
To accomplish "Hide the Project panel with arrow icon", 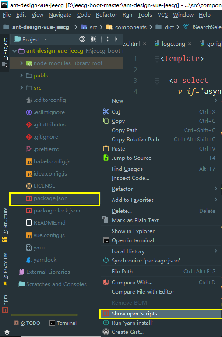I will click(117, 39).
